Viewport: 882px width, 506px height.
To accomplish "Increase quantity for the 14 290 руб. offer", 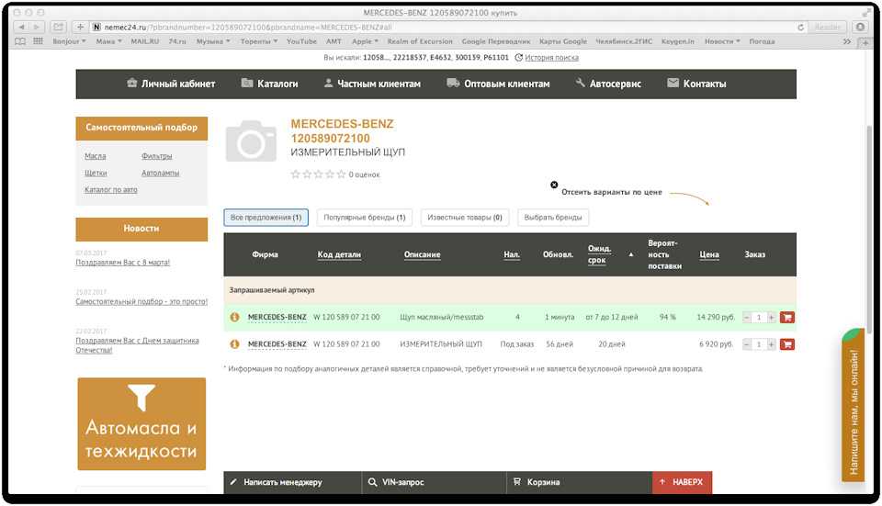I will (x=771, y=318).
